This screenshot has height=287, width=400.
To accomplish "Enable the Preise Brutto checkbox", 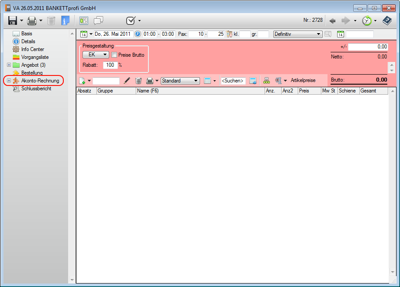I will point(114,55).
